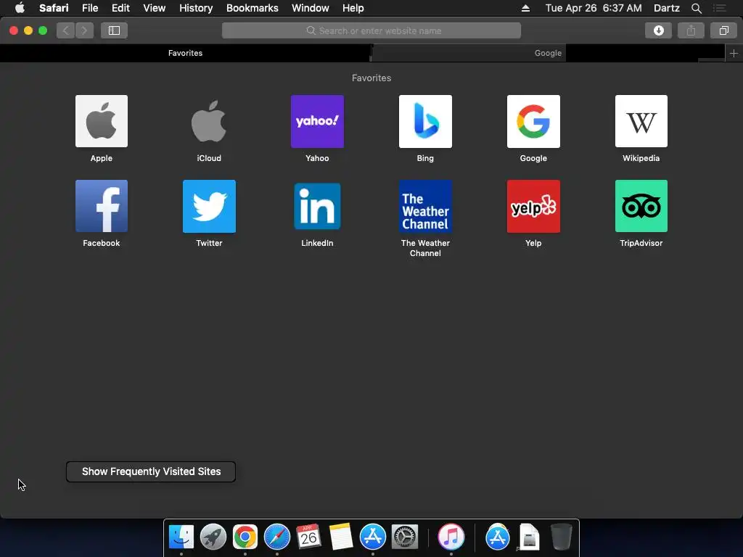Open the History menu
The image size is (743, 557).
(x=196, y=8)
